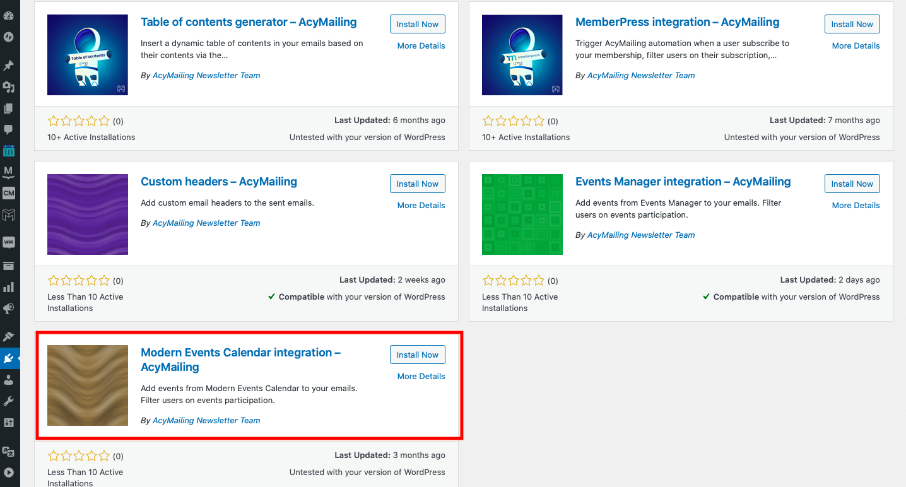Open the translation icon in the sidebar

(x=9, y=451)
